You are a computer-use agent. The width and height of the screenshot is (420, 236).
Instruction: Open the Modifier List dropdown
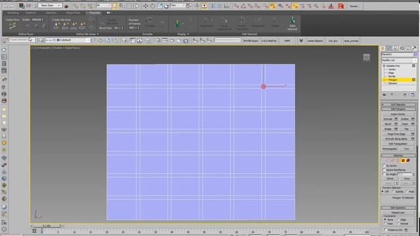(x=399, y=60)
